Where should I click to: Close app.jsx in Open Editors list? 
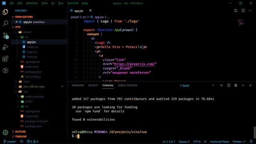(x=16, y=22)
